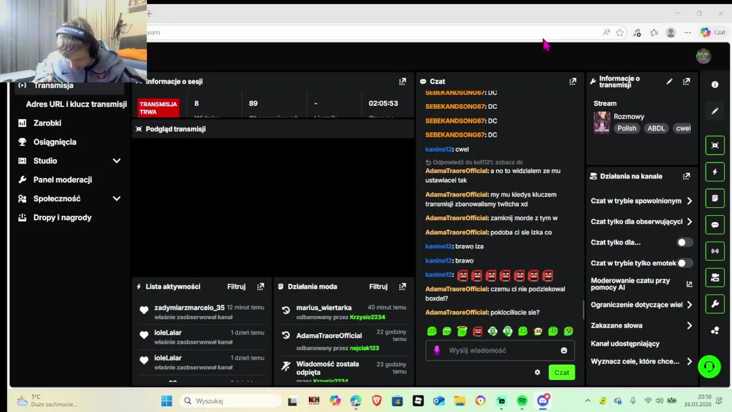Expand Ograniczenie dotyczące wiel... setting
The image size is (732, 412).
coord(642,305)
